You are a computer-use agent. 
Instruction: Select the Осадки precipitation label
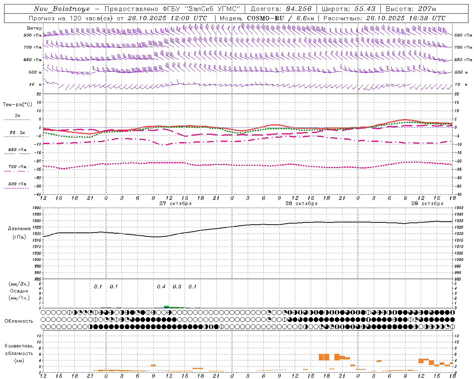tap(19, 291)
